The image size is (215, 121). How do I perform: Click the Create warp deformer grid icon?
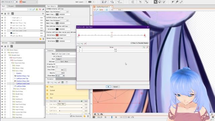(x=133, y=2)
